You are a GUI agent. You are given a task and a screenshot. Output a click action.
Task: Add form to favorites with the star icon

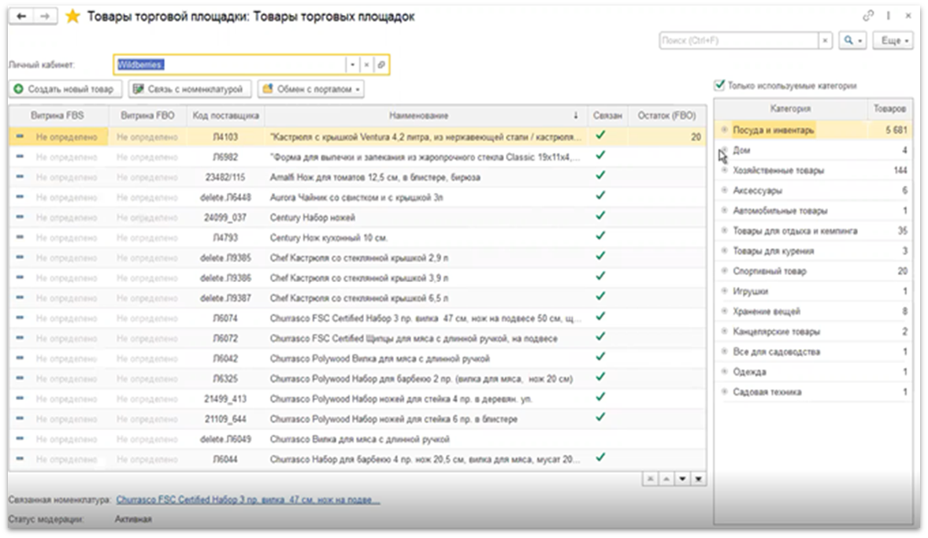[x=72, y=17]
